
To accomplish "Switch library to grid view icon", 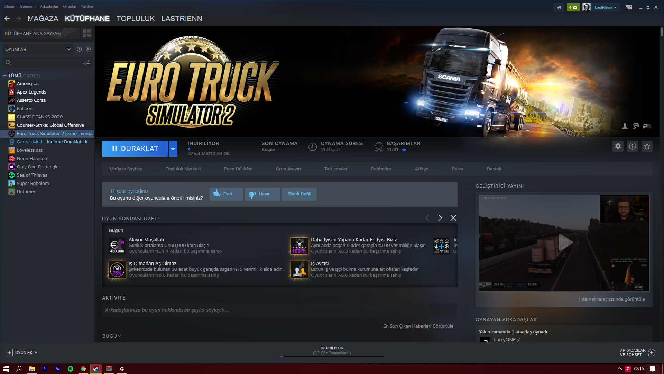I will pyautogui.click(x=87, y=33).
